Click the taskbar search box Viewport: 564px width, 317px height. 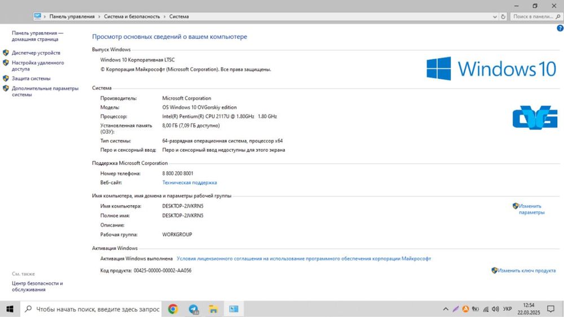click(x=92, y=309)
